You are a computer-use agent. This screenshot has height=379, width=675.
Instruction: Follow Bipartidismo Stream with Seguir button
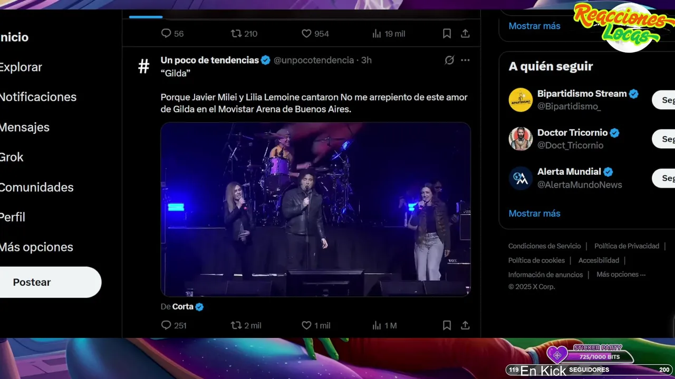point(663,100)
